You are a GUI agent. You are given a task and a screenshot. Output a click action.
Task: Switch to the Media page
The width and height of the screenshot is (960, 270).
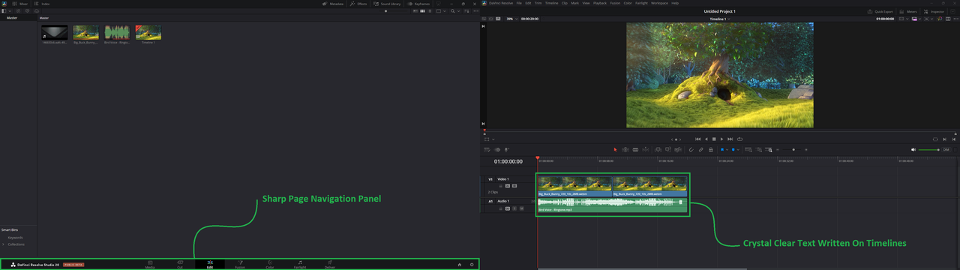click(150, 264)
